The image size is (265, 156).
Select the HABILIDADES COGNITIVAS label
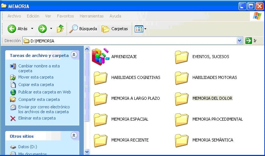point(136,77)
